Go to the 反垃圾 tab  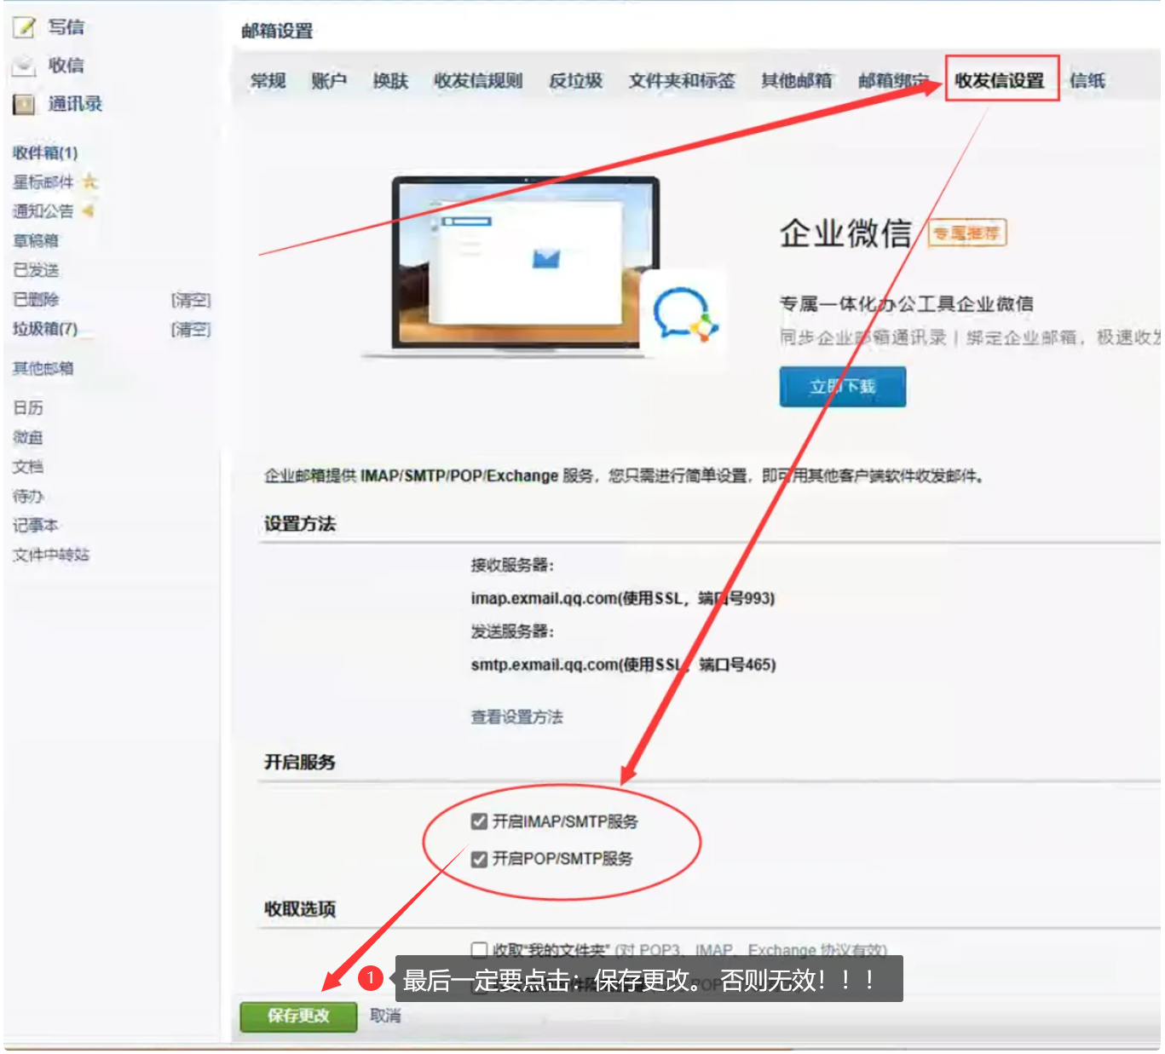576,81
